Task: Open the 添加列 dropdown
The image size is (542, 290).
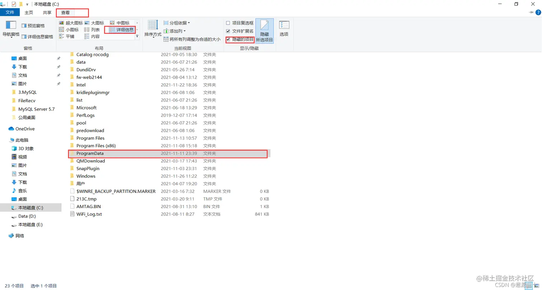Action: pos(176,31)
